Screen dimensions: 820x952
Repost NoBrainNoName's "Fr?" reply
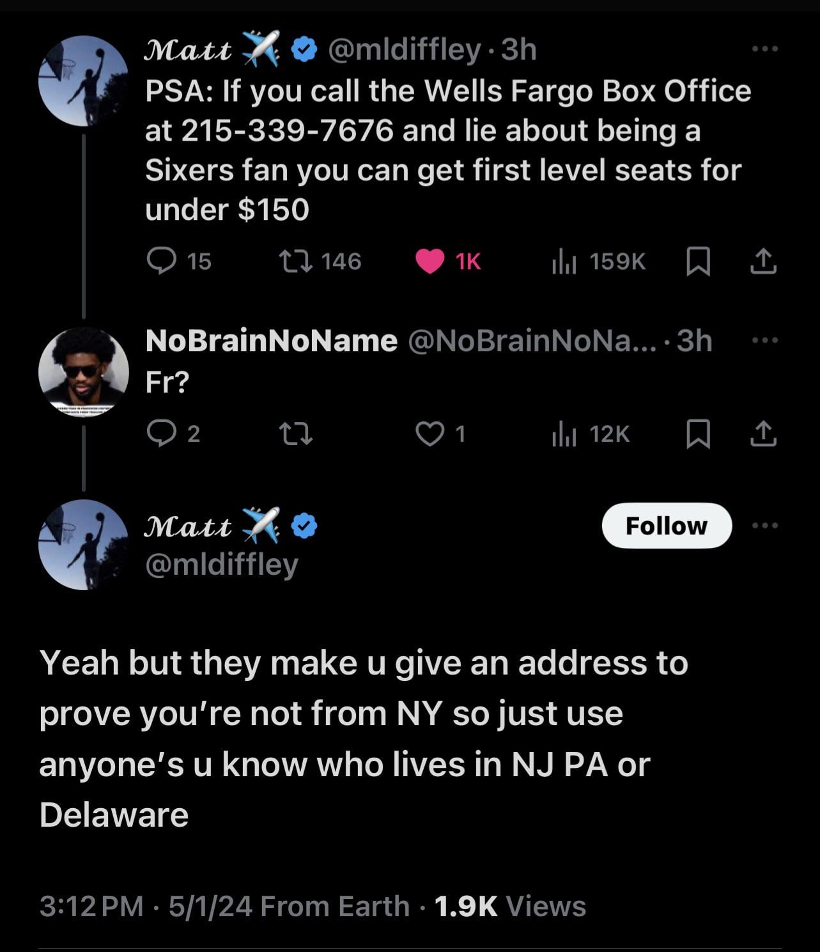296,434
